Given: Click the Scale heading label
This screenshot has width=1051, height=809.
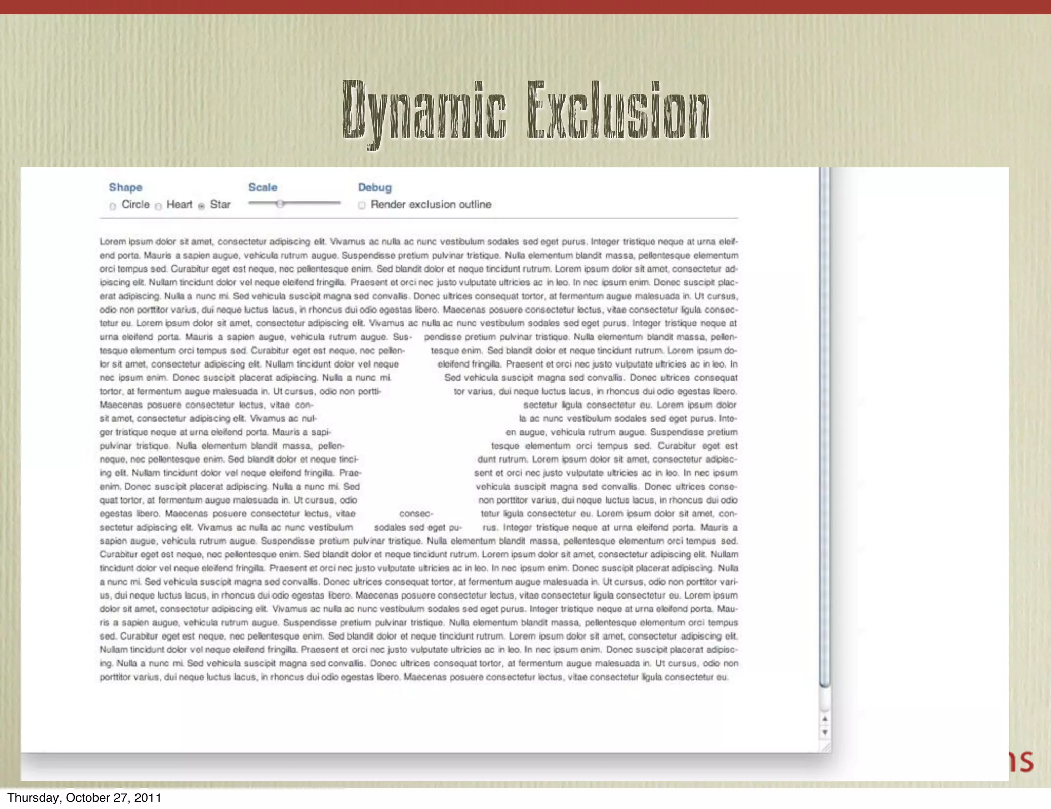Looking at the screenshot, I should [263, 187].
